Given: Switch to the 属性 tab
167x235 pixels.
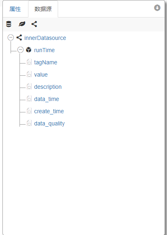Looking at the screenshot, I should [15, 9].
